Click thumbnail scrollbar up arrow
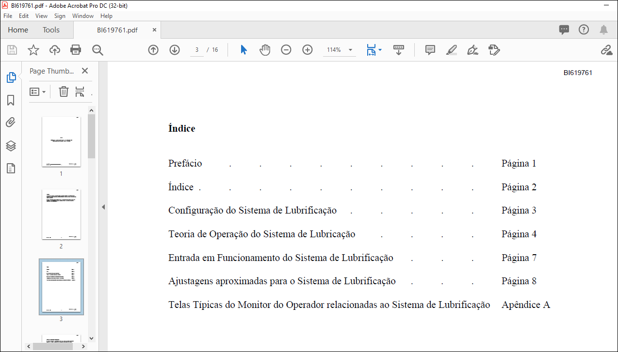The height and width of the screenshot is (352, 618). coord(91,110)
